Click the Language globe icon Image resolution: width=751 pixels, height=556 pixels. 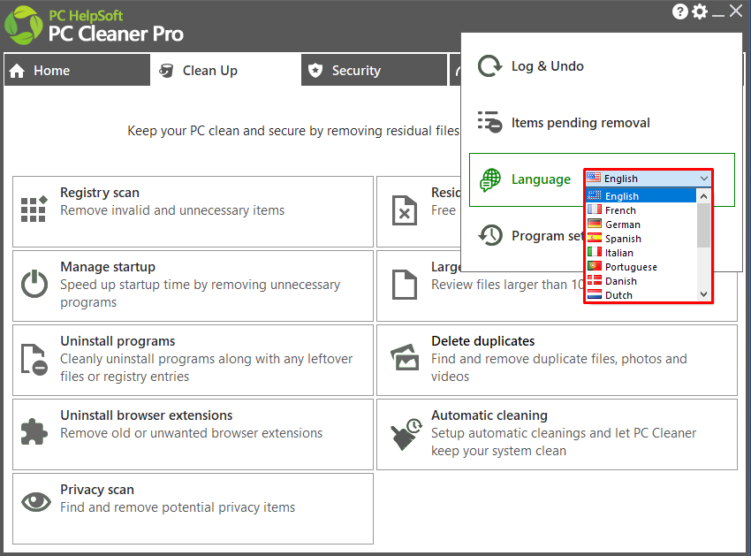pyautogui.click(x=490, y=179)
